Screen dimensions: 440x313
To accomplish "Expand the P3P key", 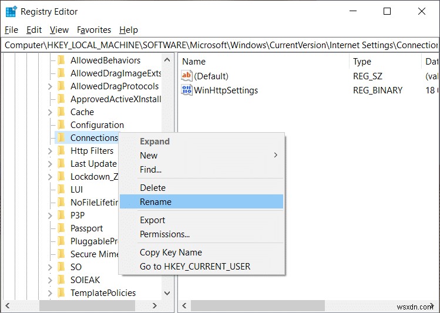I will [50, 216].
